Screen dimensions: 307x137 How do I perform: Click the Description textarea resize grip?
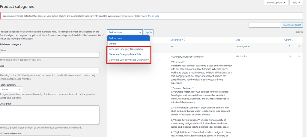(x=98, y=123)
